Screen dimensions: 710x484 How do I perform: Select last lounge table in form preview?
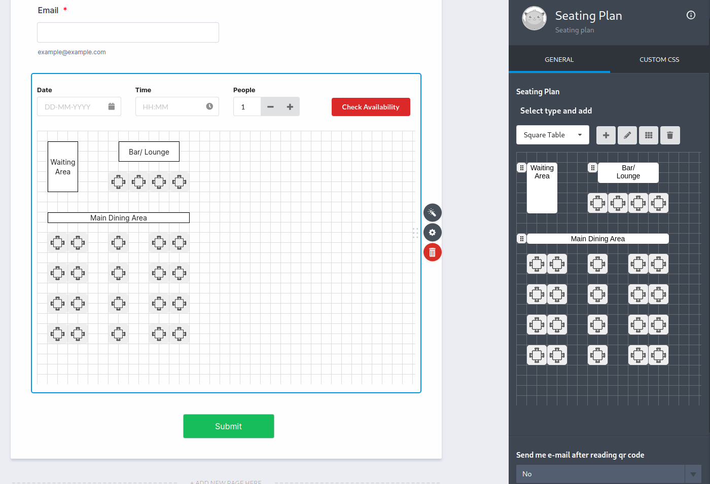[180, 182]
